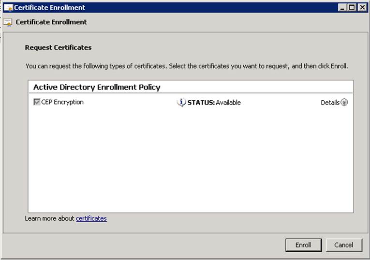Select the CEP Encryption label text

pyautogui.click(x=62, y=102)
